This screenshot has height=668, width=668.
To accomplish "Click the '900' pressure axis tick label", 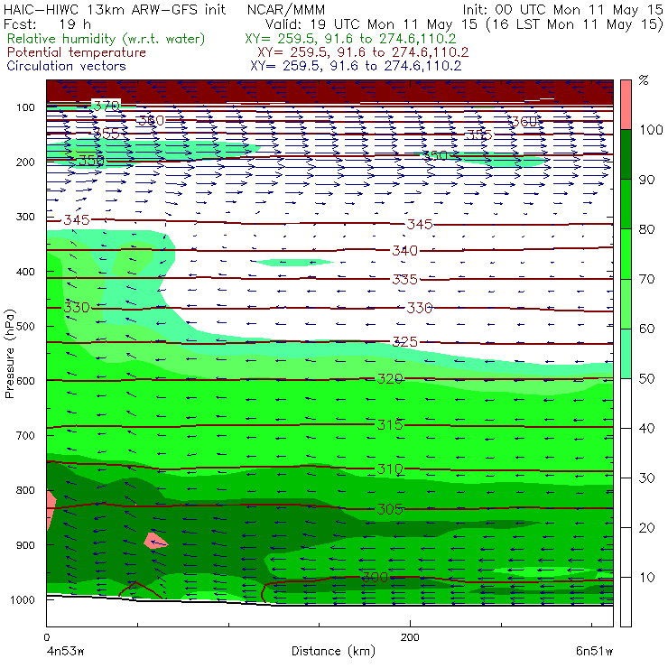I will (25, 545).
